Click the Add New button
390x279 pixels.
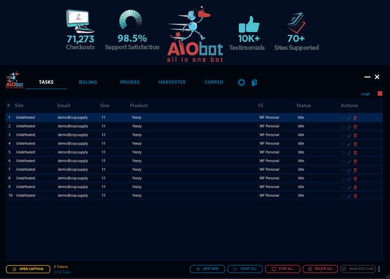click(207, 269)
